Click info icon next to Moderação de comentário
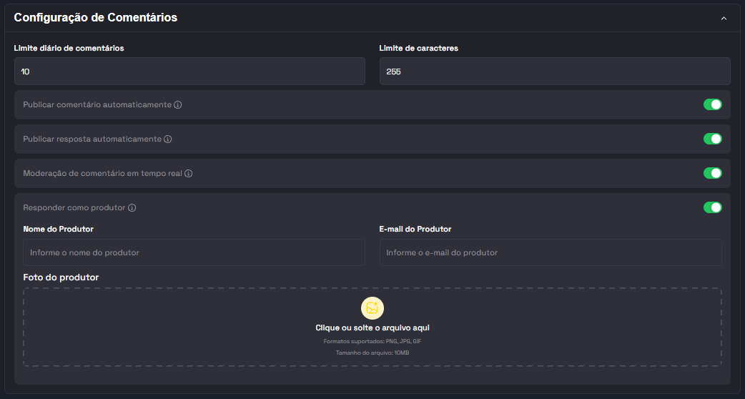 pyautogui.click(x=189, y=174)
